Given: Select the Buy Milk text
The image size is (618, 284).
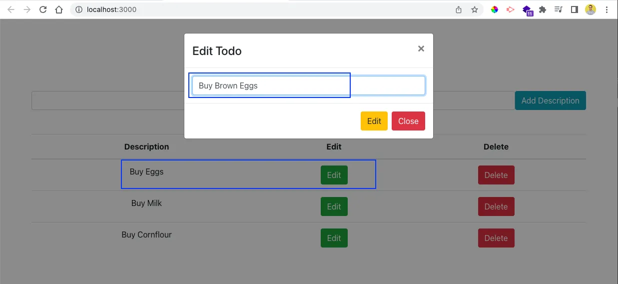Looking at the screenshot, I should 146,203.
